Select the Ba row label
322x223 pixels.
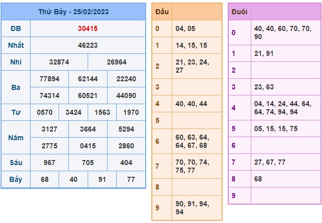(16, 87)
